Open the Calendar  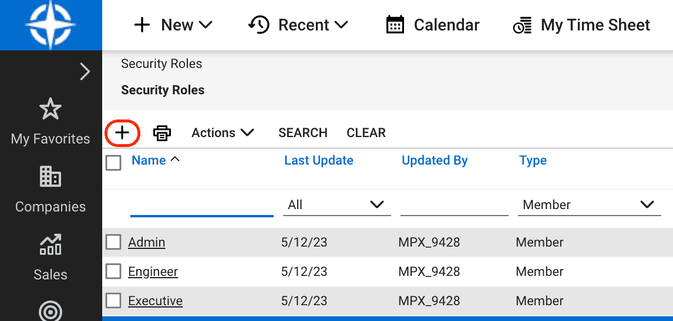click(x=433, y=25)
